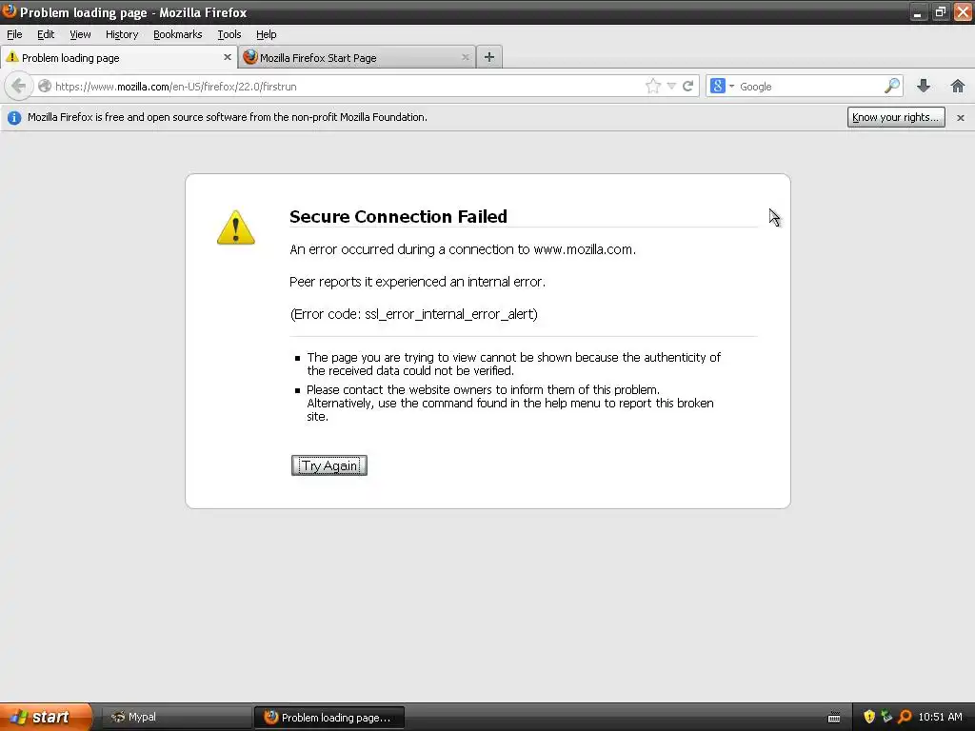The image size is (975, 731).
Task: Click Know your rights button
Action: click(896, 117)
